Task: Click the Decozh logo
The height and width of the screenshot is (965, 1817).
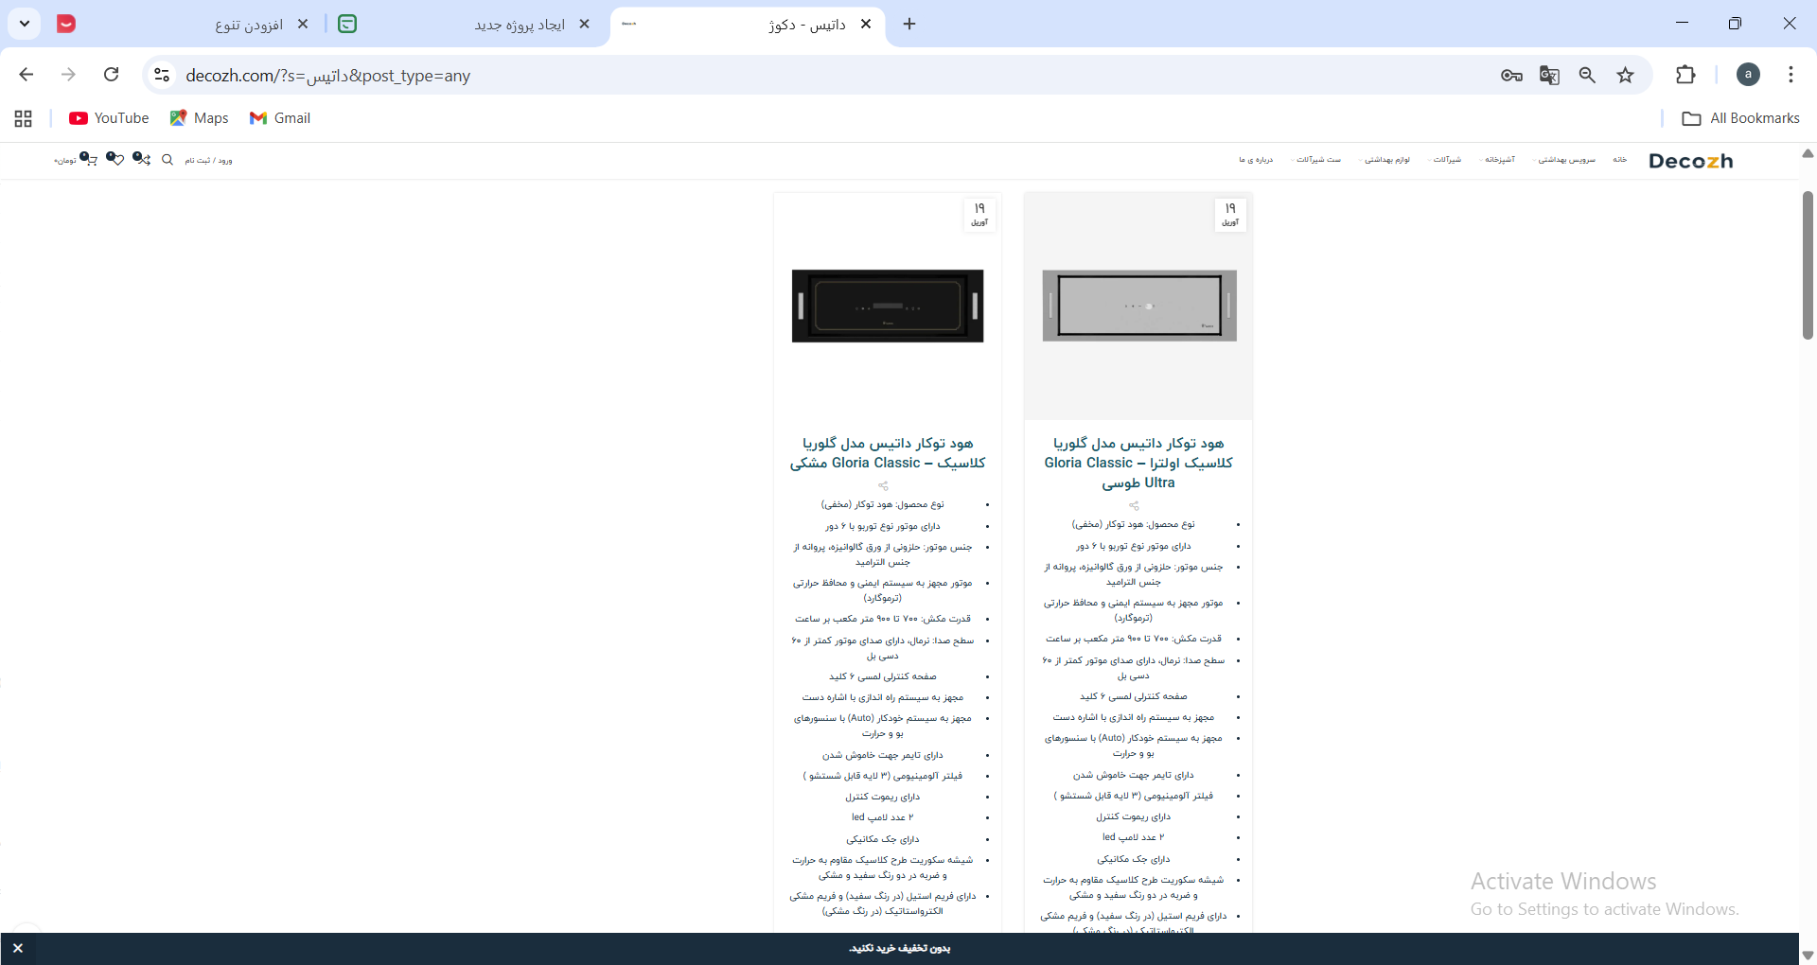Action: coord(1690,161)
